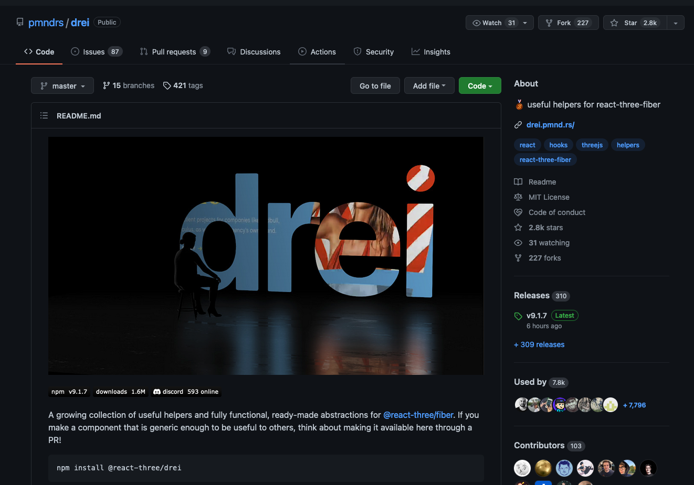Open the Contributors 103 heading link
This screenshot has width=694, height=485.
tap(549, 446)
